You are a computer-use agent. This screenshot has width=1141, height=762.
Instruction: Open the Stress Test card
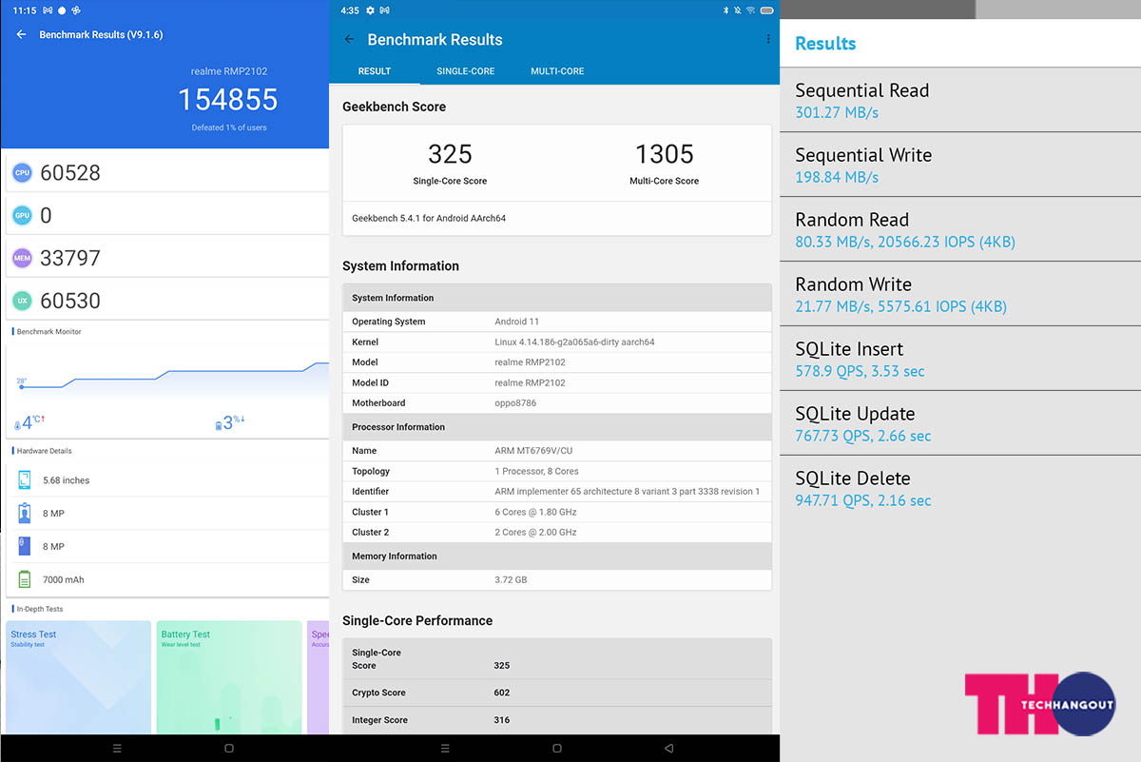[79, 677]
